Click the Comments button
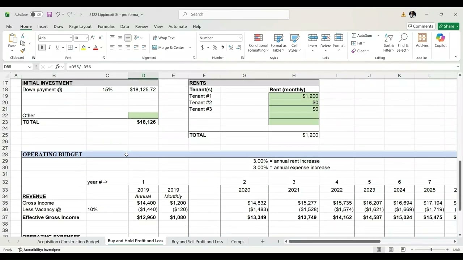The height and width of the screenshot is (260, 463). [x=421, y=26]
